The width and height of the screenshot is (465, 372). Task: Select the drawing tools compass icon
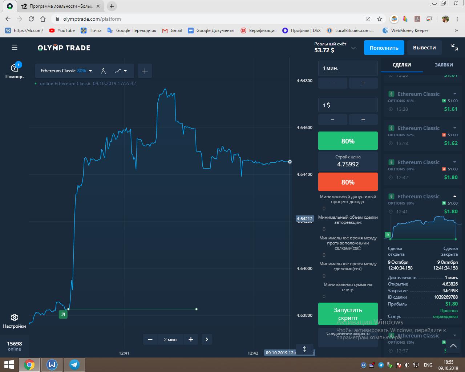click(103, 71)
